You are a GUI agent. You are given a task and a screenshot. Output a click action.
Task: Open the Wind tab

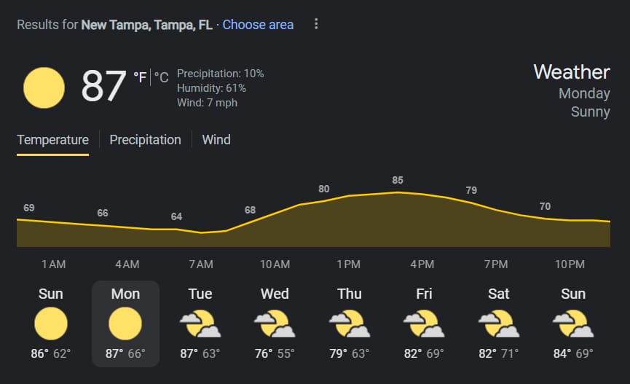coord(216,140)
